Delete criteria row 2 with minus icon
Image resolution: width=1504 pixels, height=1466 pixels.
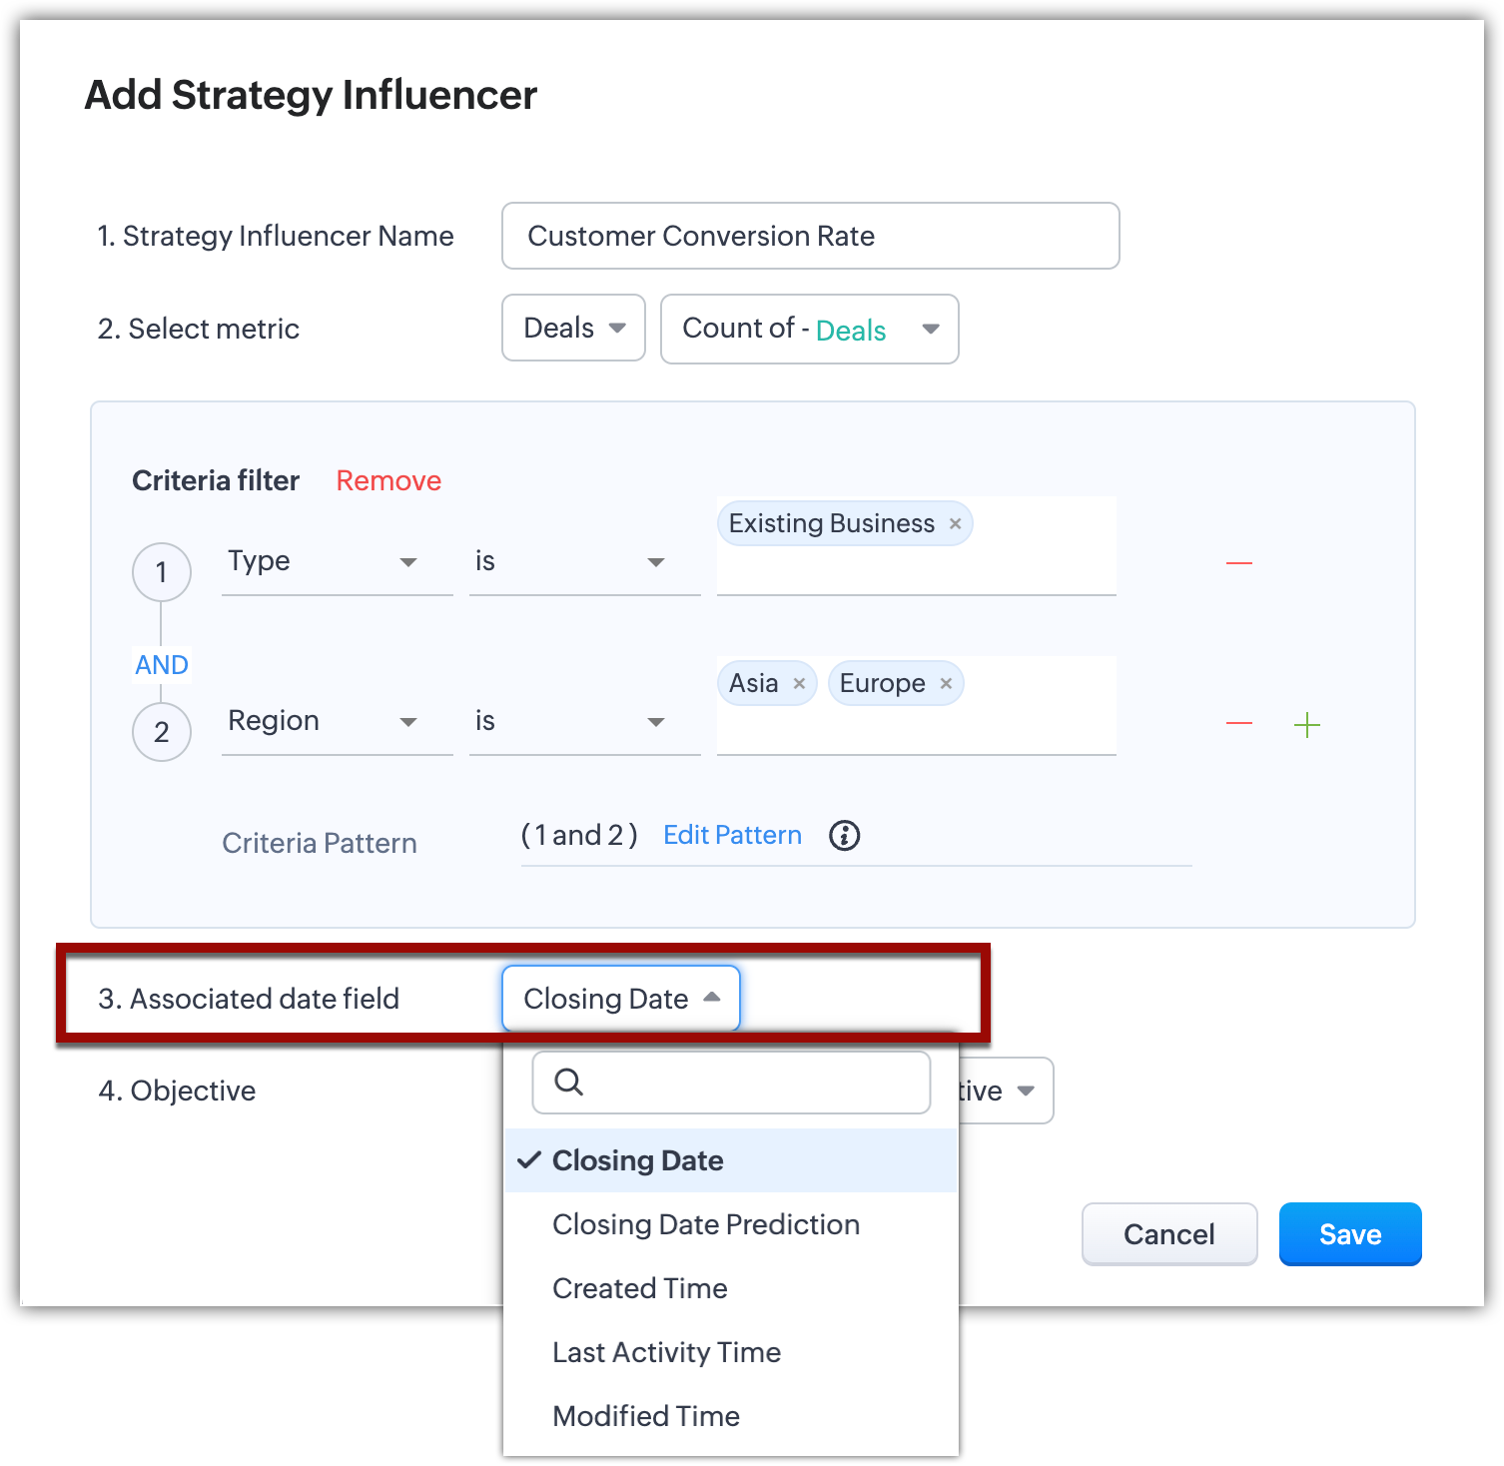click(x=1238, y=724)
